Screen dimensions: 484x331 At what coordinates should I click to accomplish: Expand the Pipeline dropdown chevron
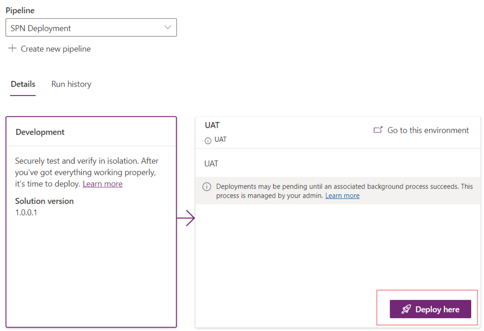pos(167,27)
